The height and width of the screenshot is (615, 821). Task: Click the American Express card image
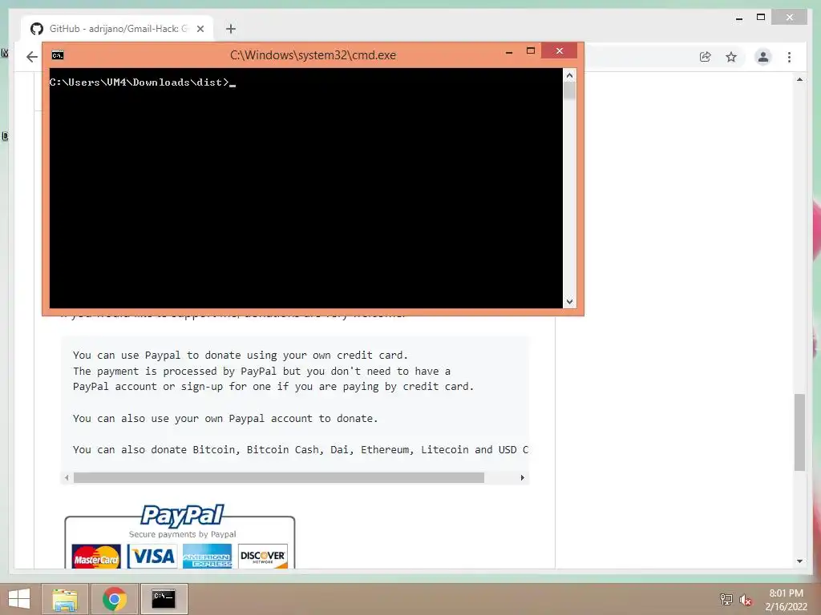click(x=207, y=557)
